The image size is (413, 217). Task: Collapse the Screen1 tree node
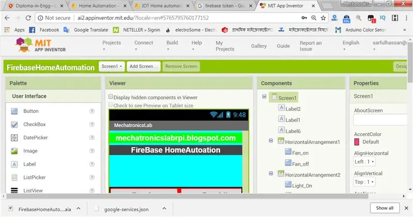tap(264, 97)
